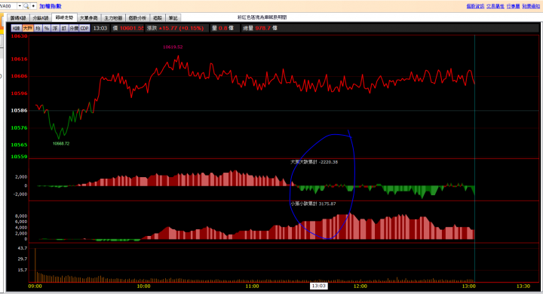Select the 即時走勢 tab
Viewport: 543px width, 294px height.
pyautogui.click(x=64, y=17)
